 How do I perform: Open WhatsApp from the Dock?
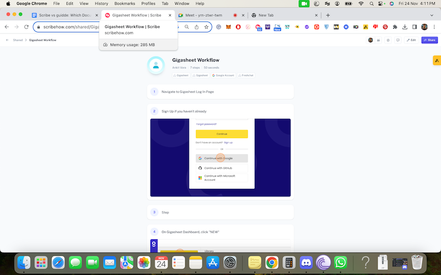pyautogui.click(x=341, y=263)
